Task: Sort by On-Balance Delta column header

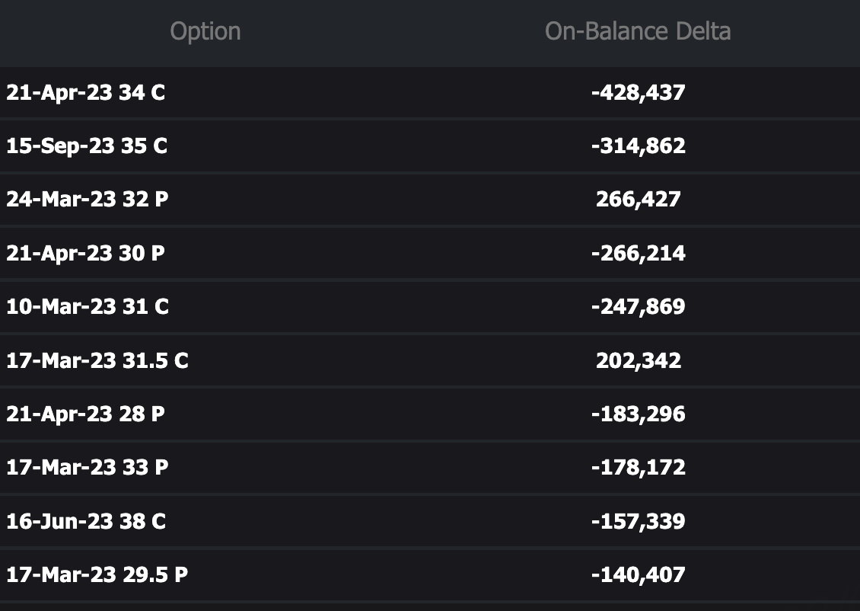Action: coord(638,31)
